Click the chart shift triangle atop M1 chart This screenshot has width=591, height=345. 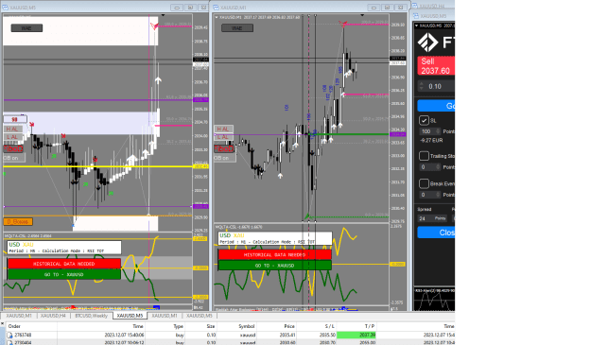click(362, 15)
